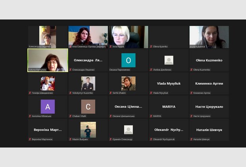The width and height of the screenshot is (246, 167).
Task: Click the purple 'A' avatar icon
Action: click(x=48, y=107)
